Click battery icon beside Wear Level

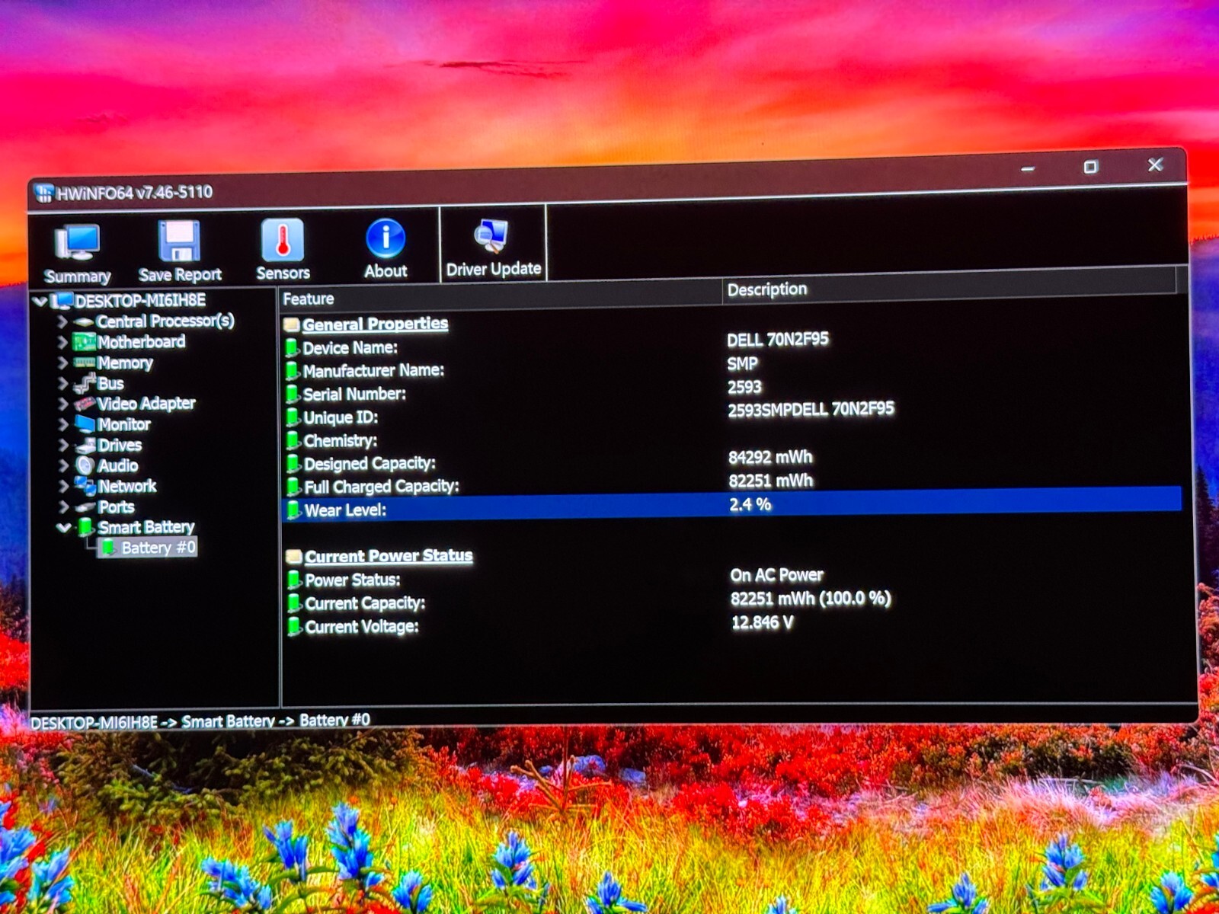[x=294, y=510]
